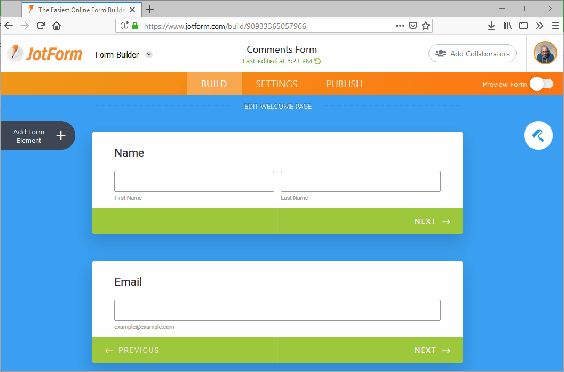Bookmark this page with the star icon
The image size is (564, 372).
pyautogui.click(x=426, y=26)
